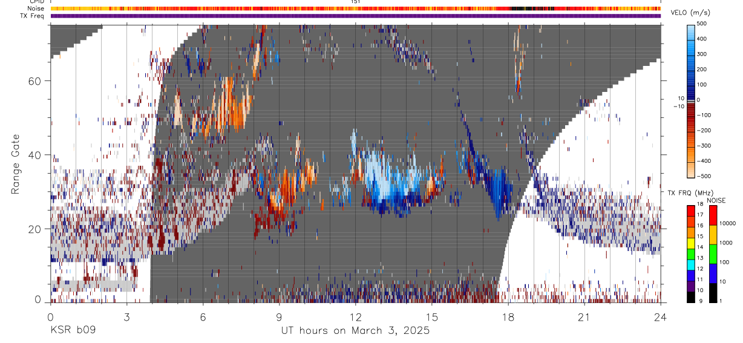
Task: Click the blue 10–100 NOISE segment
Action: pyautogui.click(x=713, y=273)
